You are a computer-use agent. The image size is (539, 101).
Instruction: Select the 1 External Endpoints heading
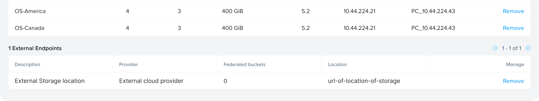[x=35, y=48]
